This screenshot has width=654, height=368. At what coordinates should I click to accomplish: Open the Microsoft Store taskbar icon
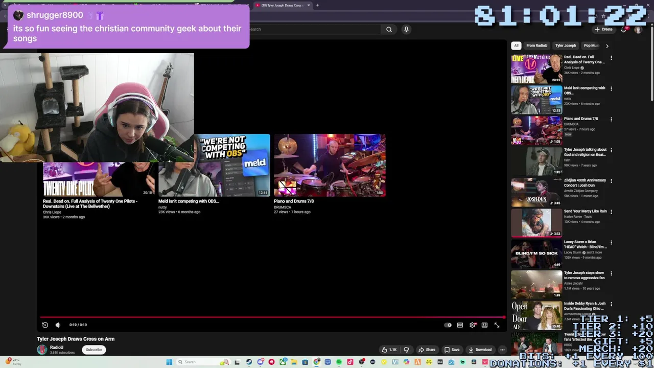click(x=305, y=362)
